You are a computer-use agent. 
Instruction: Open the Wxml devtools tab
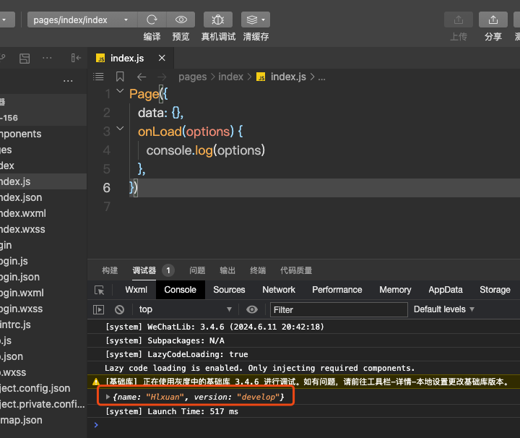tap(136, 290)
